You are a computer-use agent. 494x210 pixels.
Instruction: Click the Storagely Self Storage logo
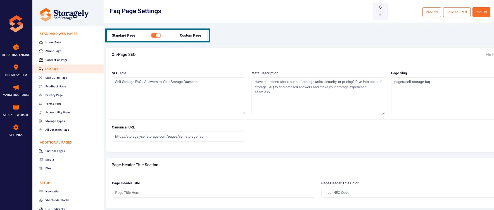64,15
